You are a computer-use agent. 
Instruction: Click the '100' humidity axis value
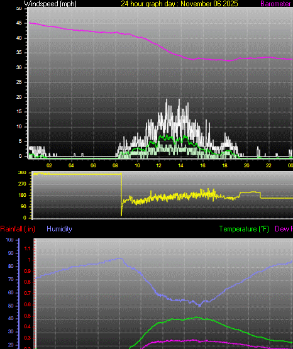click(x=10, y=240)
